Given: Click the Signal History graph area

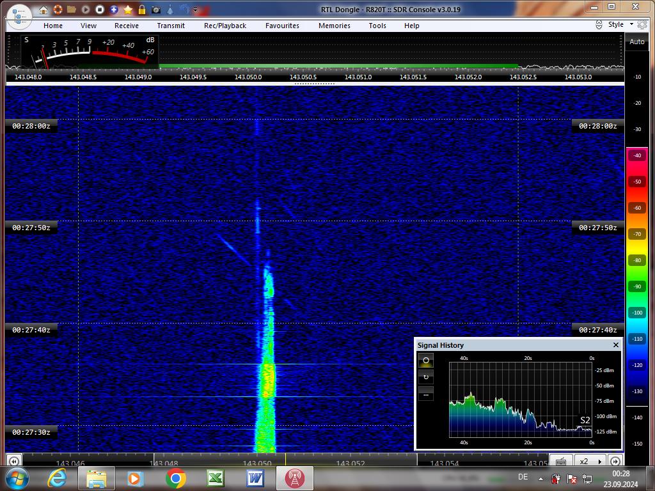Looking at the screenshot, I should [521, 400].
